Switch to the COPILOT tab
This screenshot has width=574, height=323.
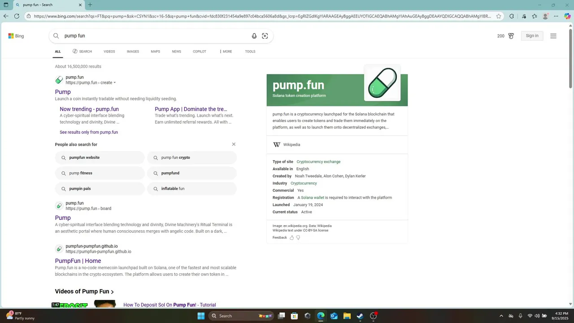pyautogui.click(x=200, y=52)
